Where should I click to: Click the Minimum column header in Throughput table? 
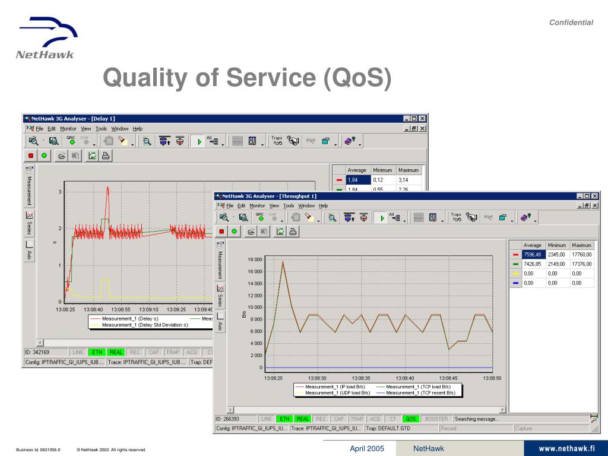(557, 245)
